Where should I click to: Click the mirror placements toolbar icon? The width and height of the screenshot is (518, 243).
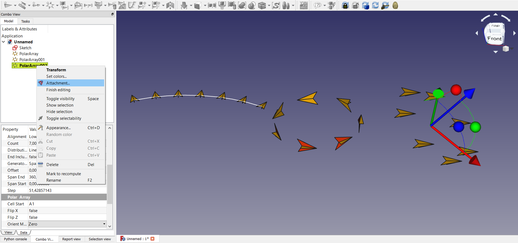170,5
